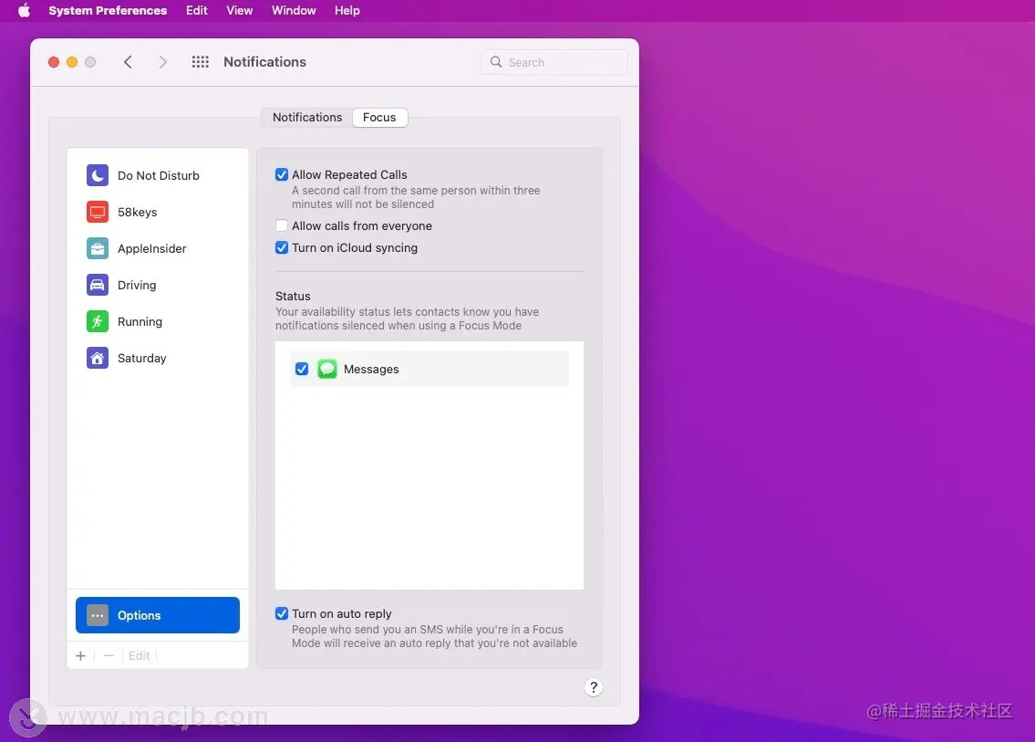Switch to the Notifications tab
Image resolution: width=1035 pixels, height=742 pixels.
(x=307, y=118)
